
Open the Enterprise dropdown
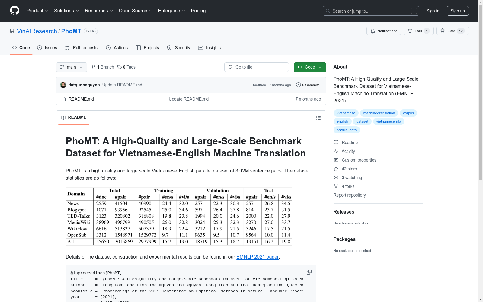pos(172,11)
